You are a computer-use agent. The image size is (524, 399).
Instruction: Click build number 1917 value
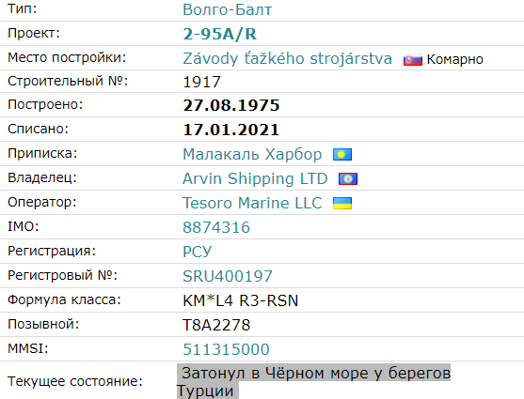[x=202, y=82]
